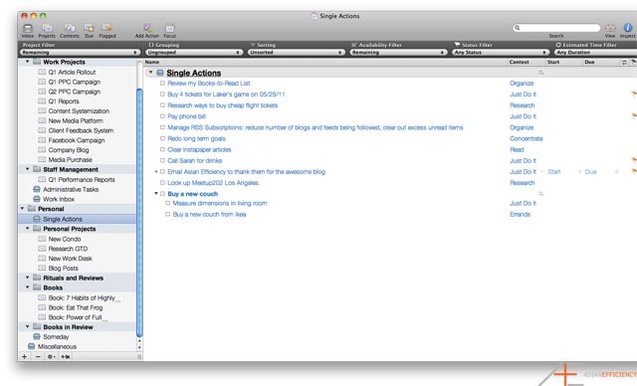Click the Organize context of Books-to-Read row

(522, 83)
